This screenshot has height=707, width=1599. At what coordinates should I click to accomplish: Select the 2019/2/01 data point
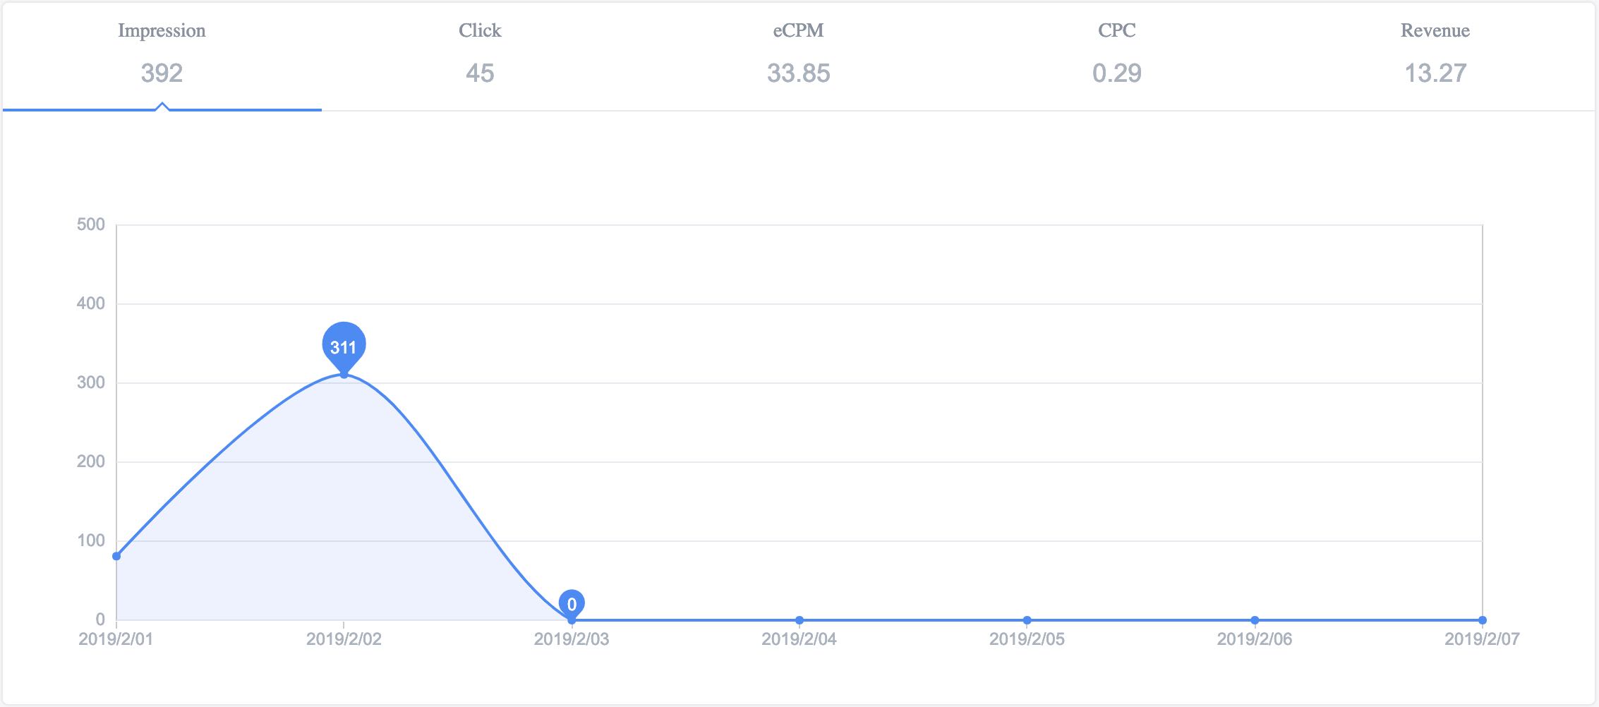pos(116,556)
